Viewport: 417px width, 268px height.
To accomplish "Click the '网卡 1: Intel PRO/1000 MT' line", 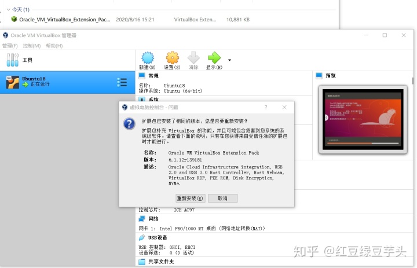I will click(202, 229).
